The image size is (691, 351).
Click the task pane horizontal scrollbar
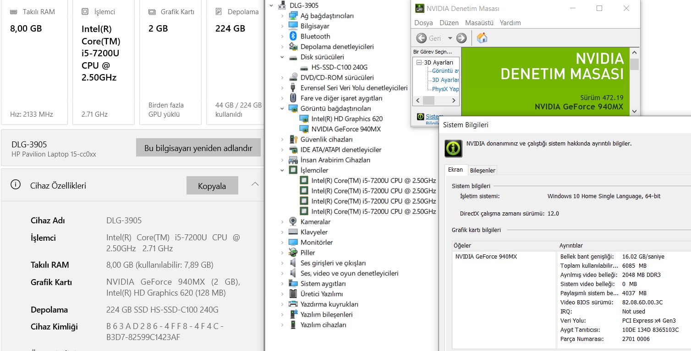tap(435, 100)
